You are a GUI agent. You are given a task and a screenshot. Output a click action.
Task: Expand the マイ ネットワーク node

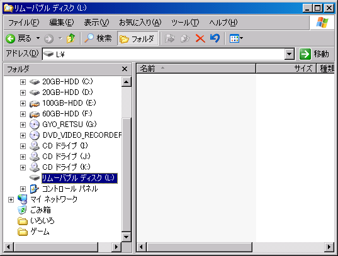[x=11, y=199]
